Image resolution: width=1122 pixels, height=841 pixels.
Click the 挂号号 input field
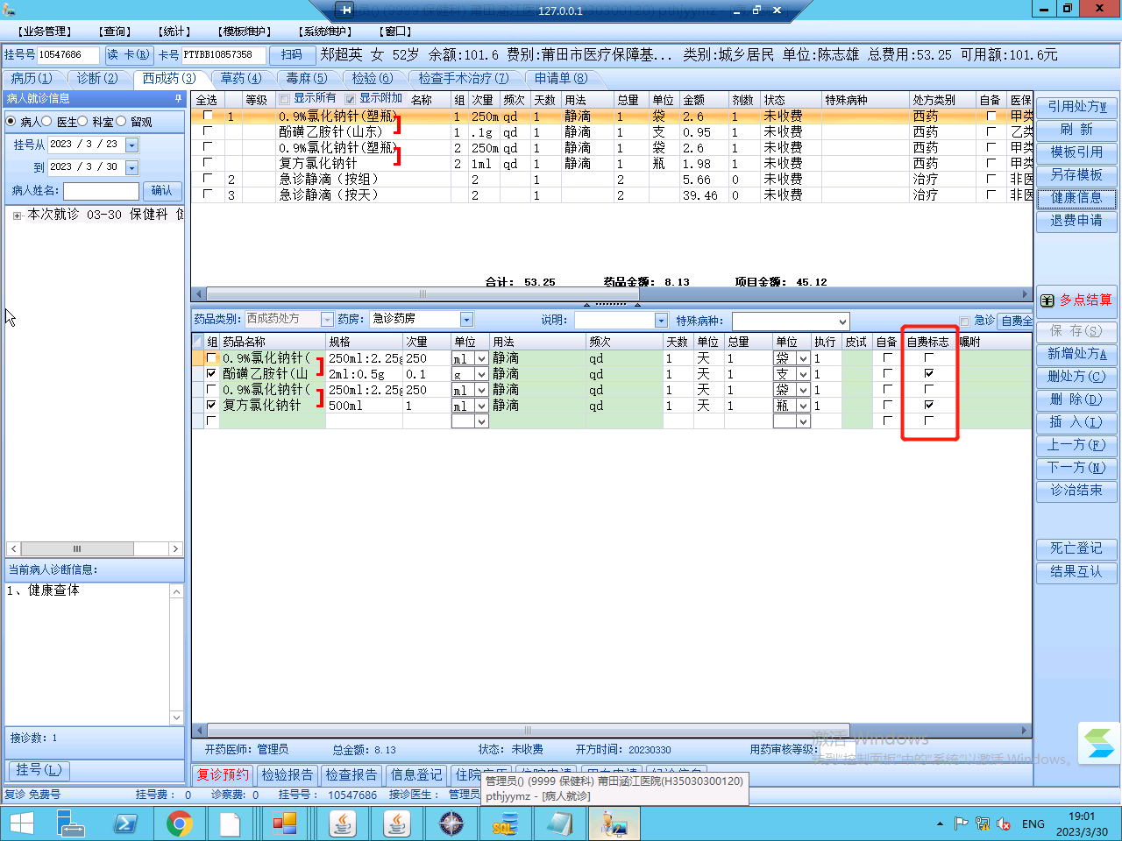(x=68, y=55)
